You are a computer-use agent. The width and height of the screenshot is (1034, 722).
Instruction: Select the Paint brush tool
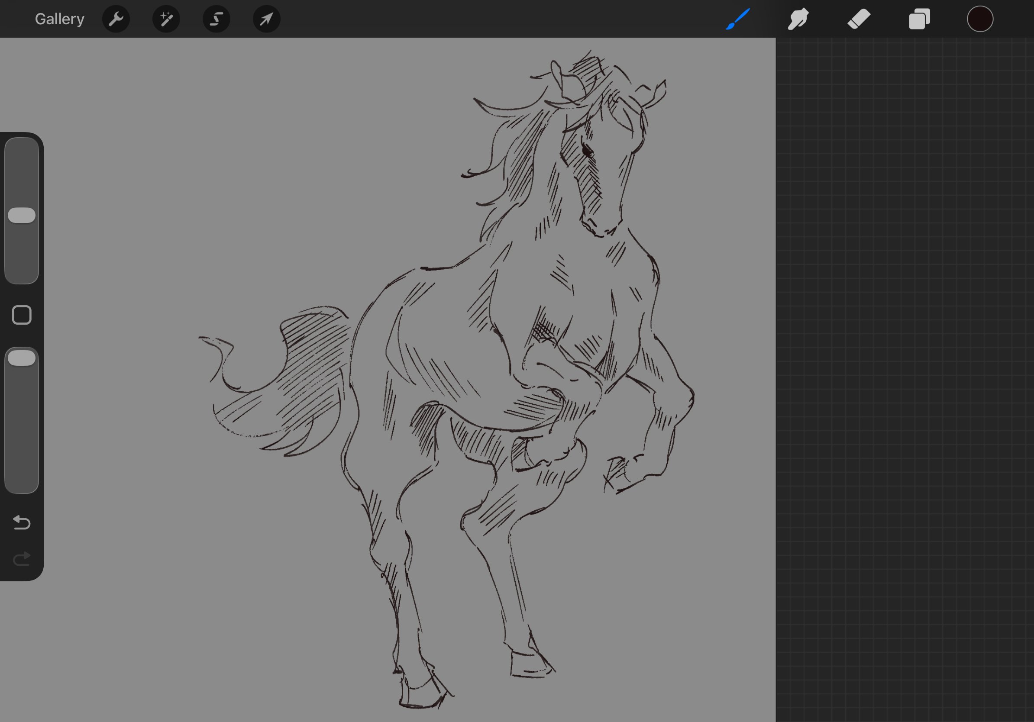tap(738, 19)
